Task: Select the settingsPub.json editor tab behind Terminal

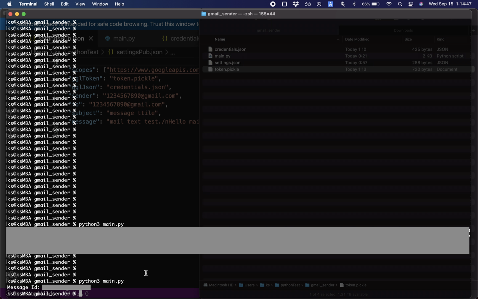Action: click(x=61, y=39)
